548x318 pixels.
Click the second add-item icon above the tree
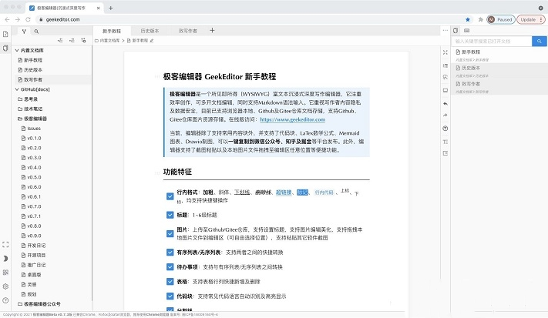pos(72,41)
